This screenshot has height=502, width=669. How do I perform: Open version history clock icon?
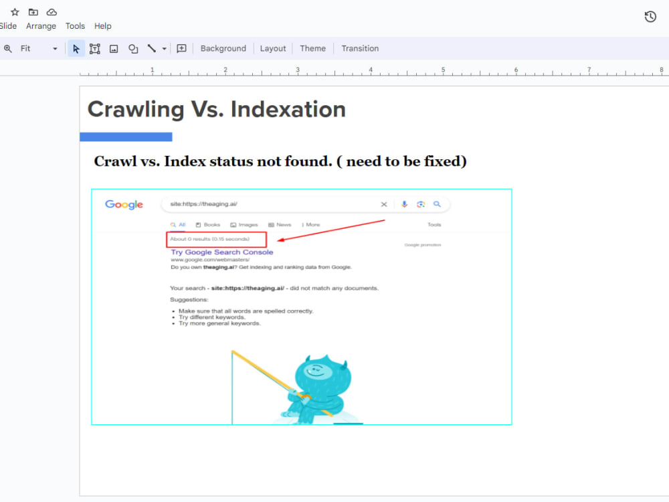[650, 17]
